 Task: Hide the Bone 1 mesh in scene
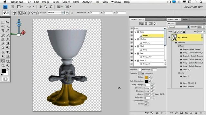tap(132, 60)
